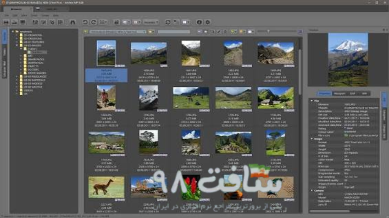The width and height of the screenshot is (389, 218).
Task: Open the convert toolbar dropdown
Action: click(103, 22)
